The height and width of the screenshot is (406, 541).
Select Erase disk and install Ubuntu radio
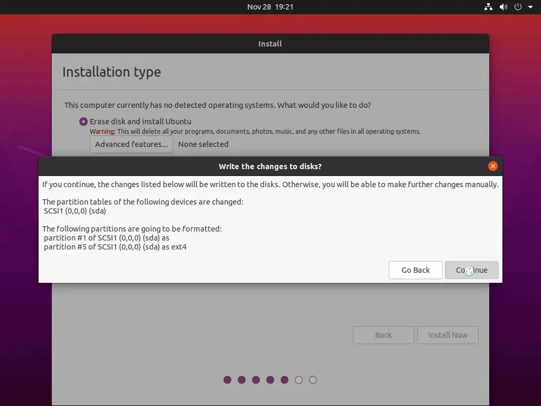click(x=83, y=122)
